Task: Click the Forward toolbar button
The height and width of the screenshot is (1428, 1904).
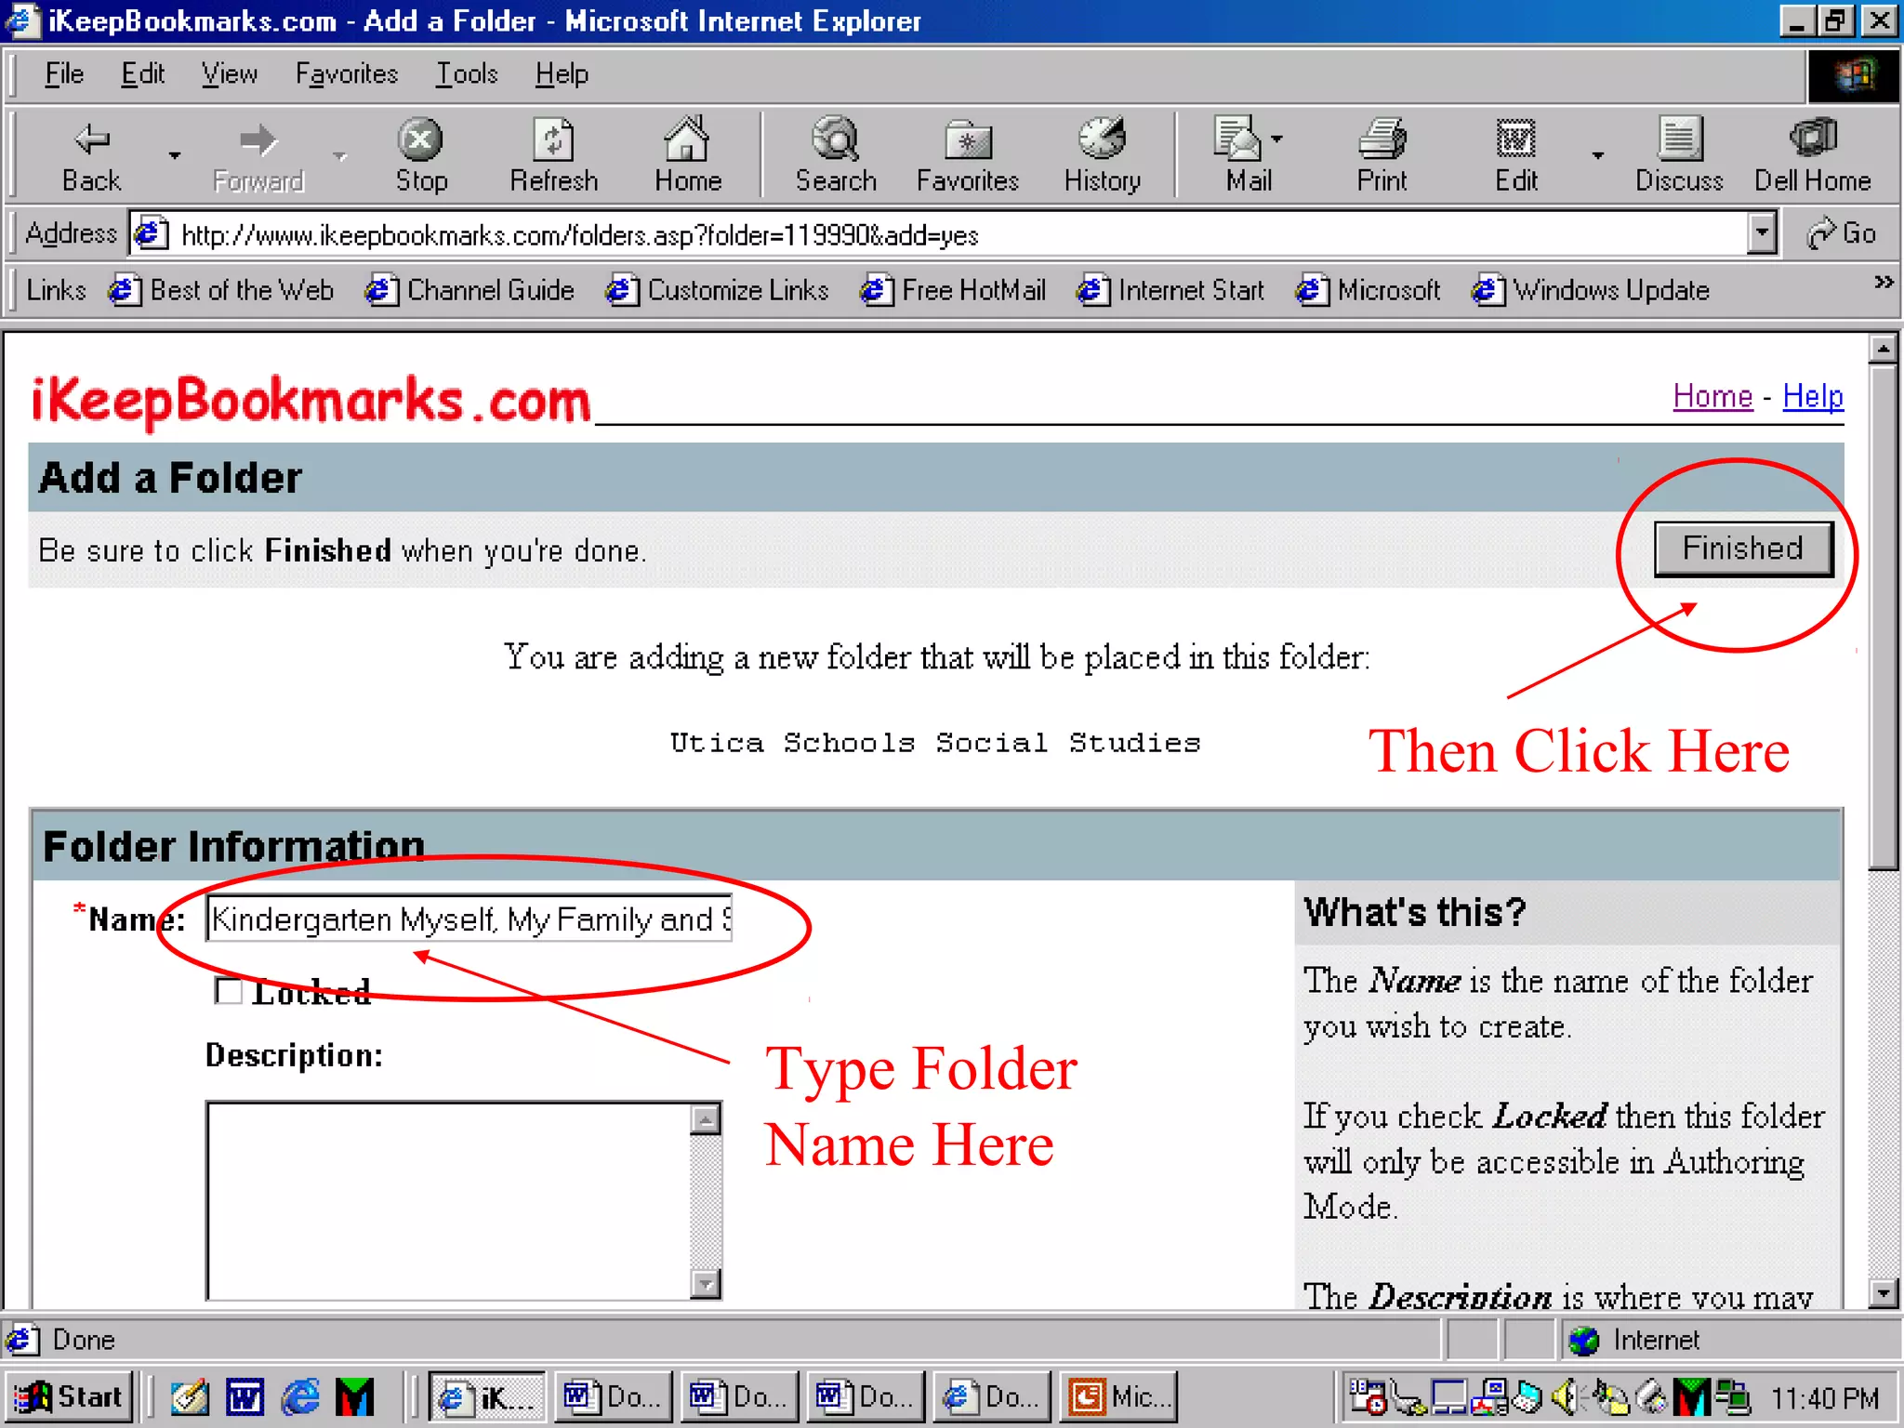Action: (258, 155)
